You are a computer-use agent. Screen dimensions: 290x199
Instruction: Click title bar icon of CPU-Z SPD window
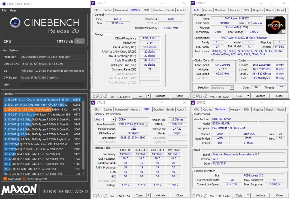coord(93,102)
